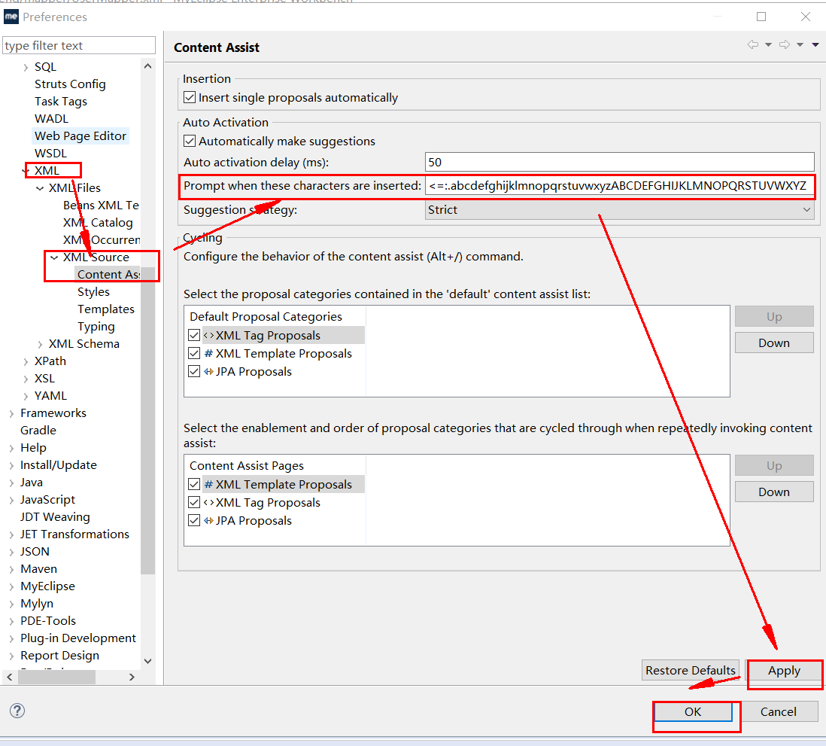Uncheck XML Template Proposals in Content Assist Pages
826x746 pixels.
[x=194, y=484]
